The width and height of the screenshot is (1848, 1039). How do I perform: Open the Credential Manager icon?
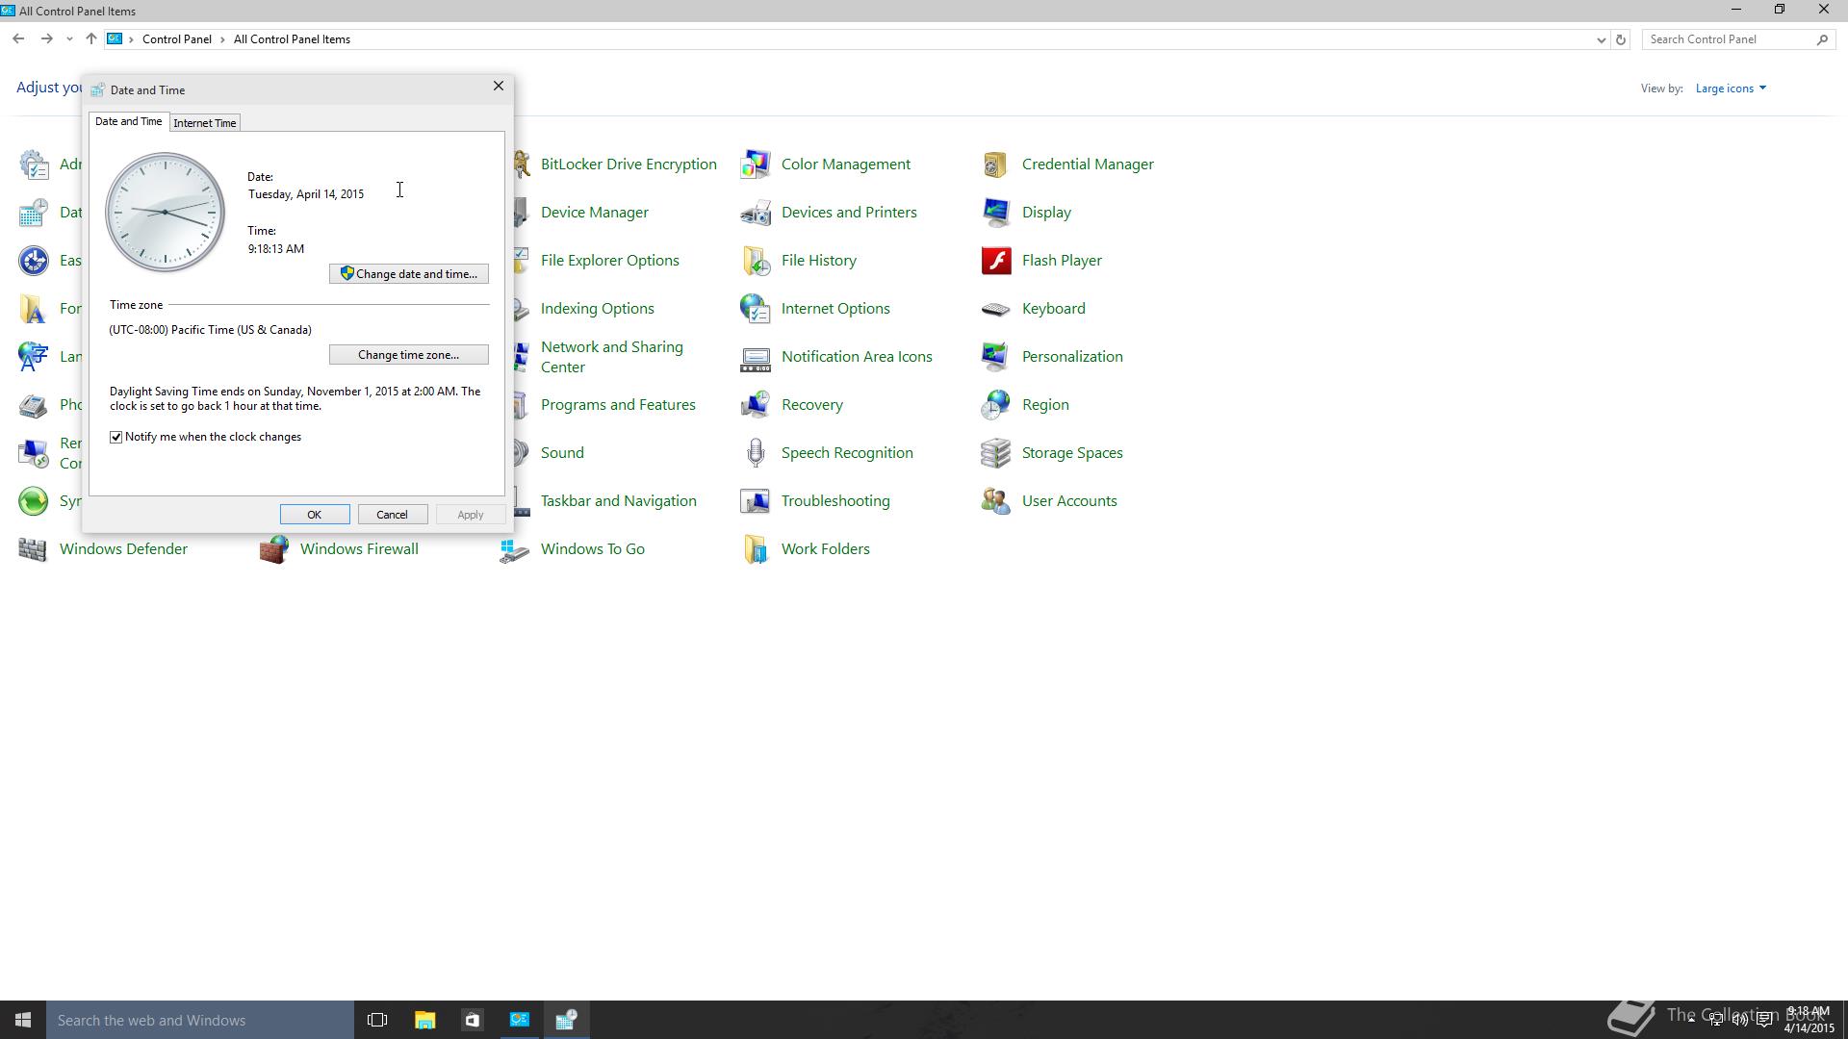point(996,165)
